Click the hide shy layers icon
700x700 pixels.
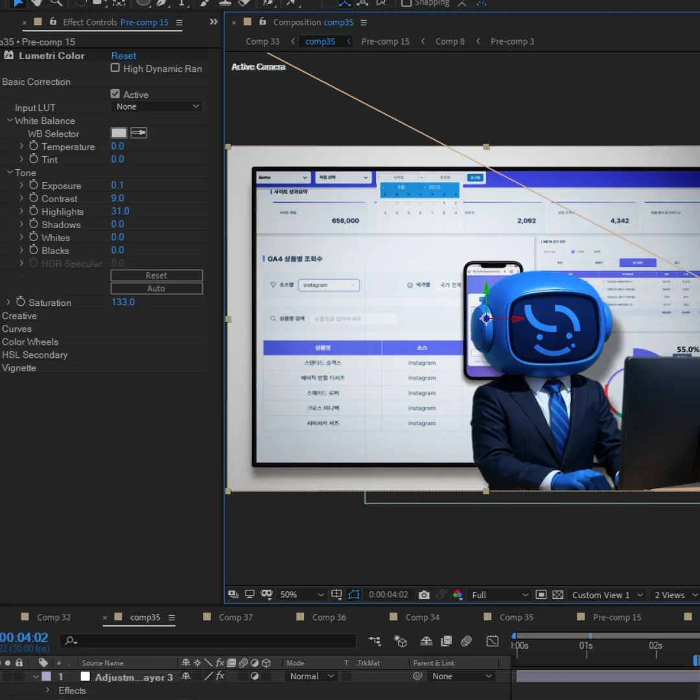click(x=426, y=641)
